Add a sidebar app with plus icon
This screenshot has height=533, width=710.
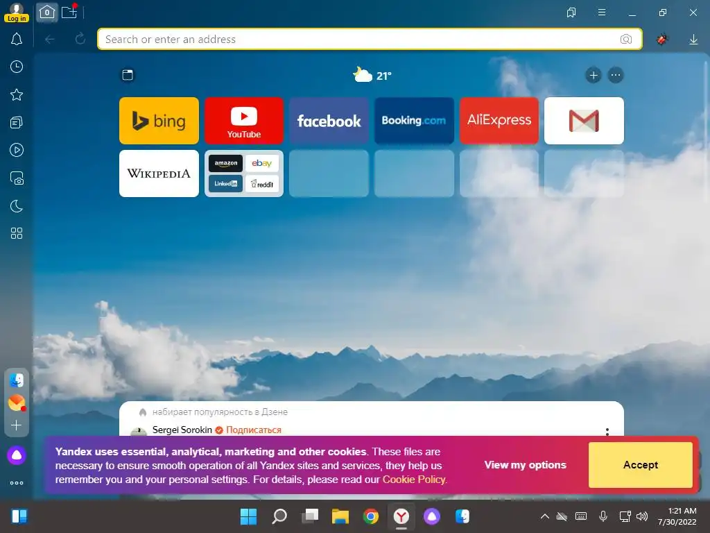click(x=17, y=425)
